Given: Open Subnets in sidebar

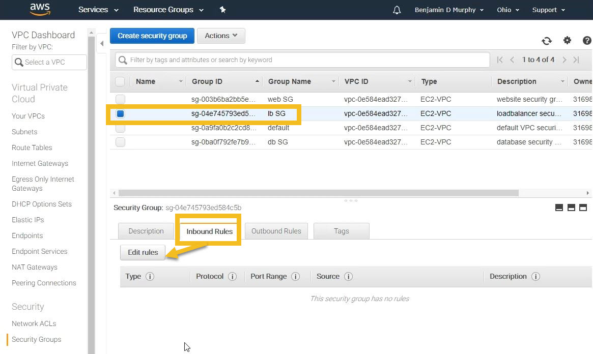Looking at the screenshot, I should (24, 132).
